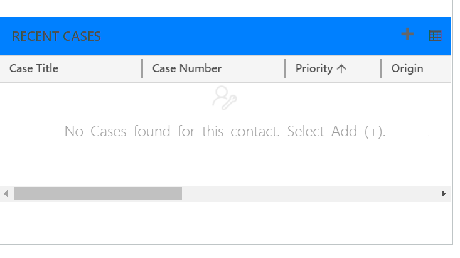Screen dimensions: 460x258
Task: Click the blank area below the scrollbar
Action: tap(226, 222)
